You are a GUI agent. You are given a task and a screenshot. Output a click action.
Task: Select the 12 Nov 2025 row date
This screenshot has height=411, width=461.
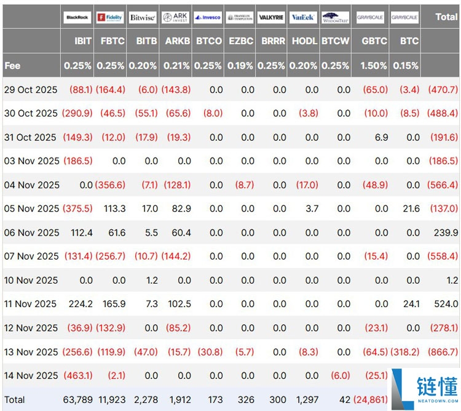31,328
